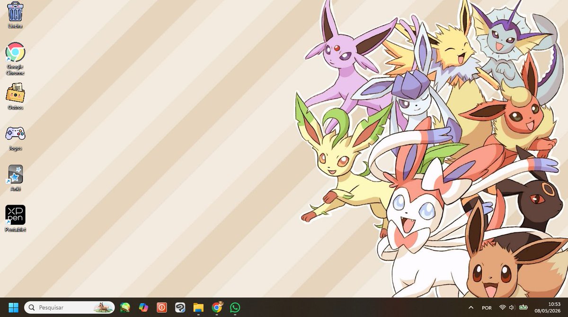Viewport: 568px width, 317px height.
Task: Open the green ball app in taskbar
Action: 125,308
